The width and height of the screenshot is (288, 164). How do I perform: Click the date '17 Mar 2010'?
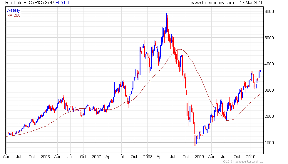pyautogui.click(x=252, y=3)
